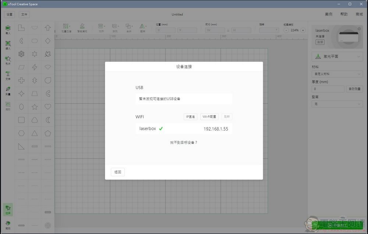Insert the five-pointed star shape
The width and height of the screenshot is (368, 234).
tap(35, 107)
